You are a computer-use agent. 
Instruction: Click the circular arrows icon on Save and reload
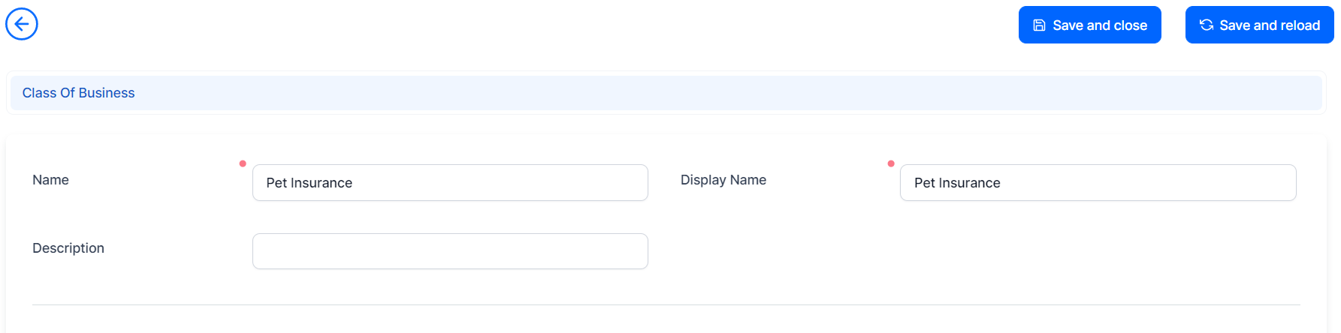tap(1207, 25)
